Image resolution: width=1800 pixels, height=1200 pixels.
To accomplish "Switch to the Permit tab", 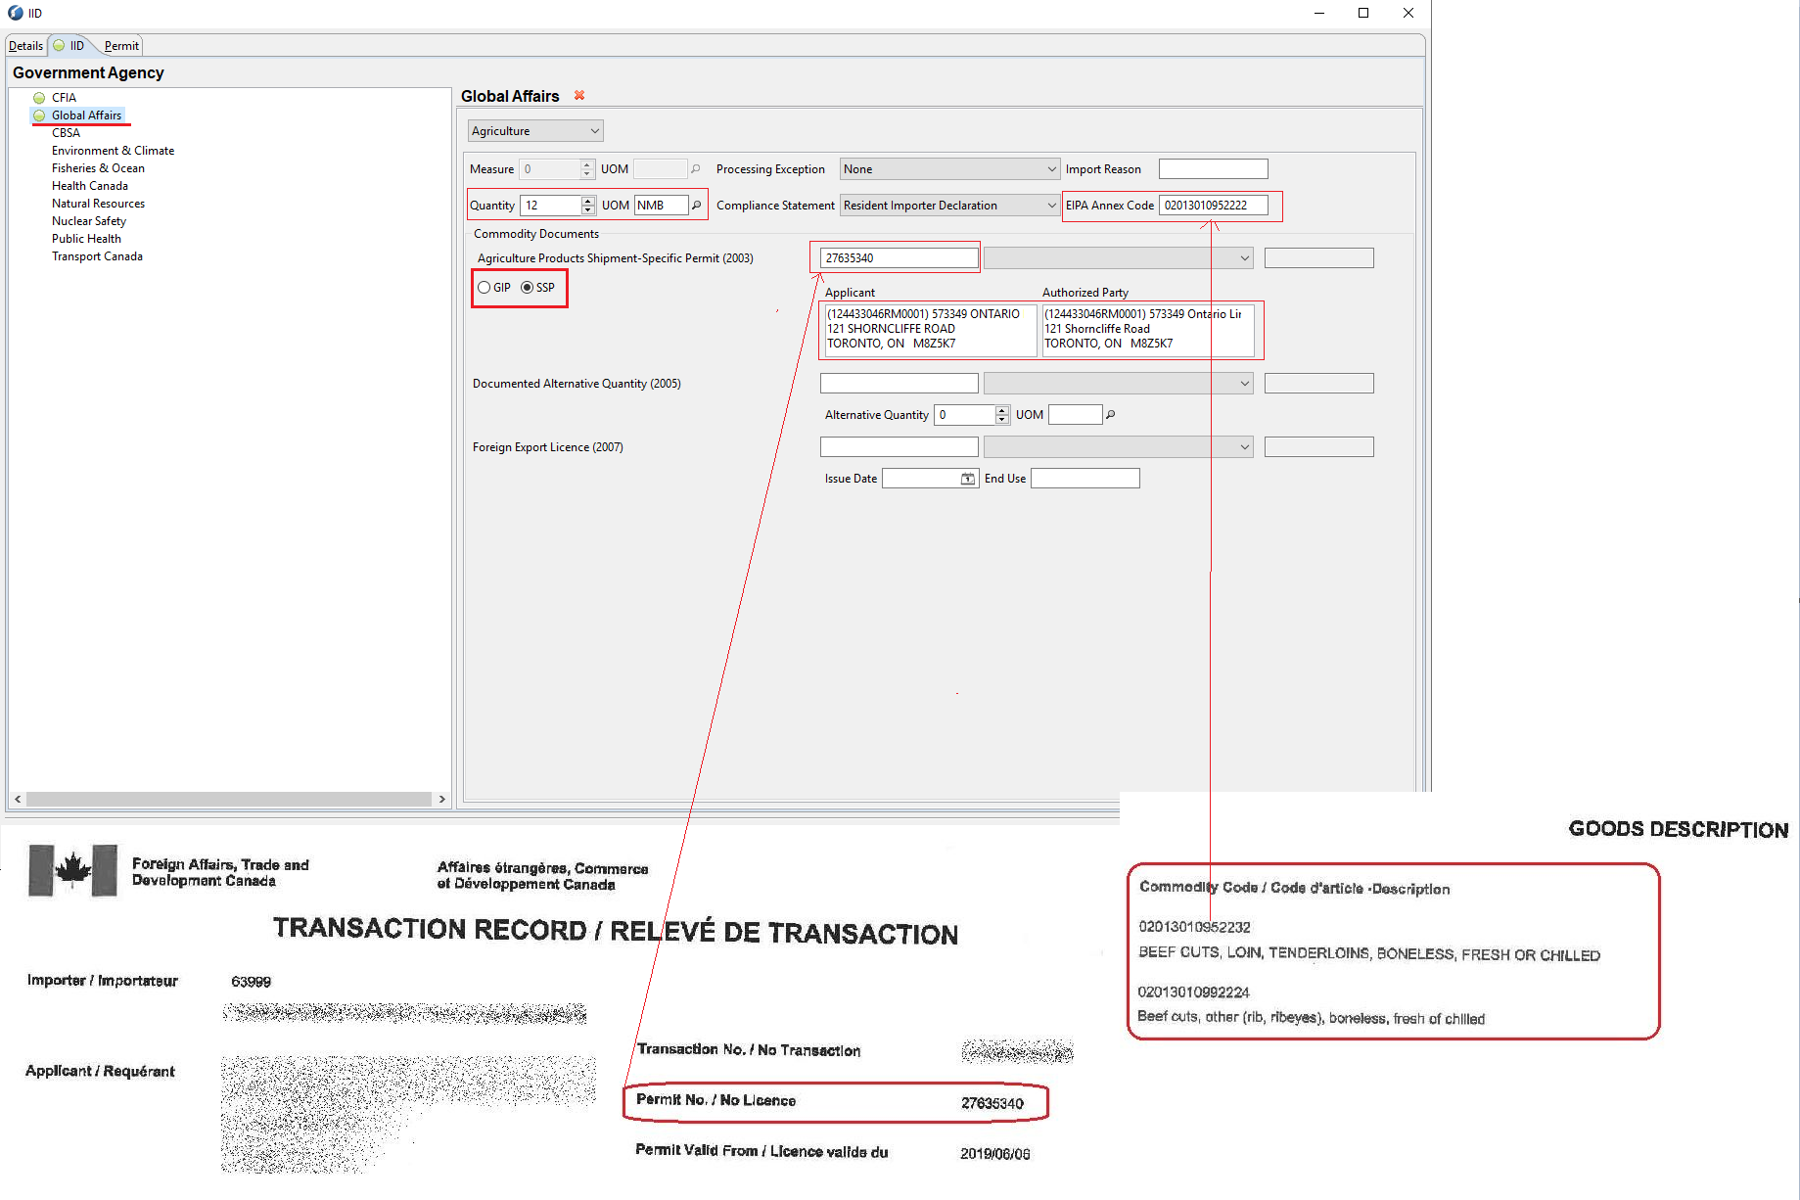I will pos(121,46).
